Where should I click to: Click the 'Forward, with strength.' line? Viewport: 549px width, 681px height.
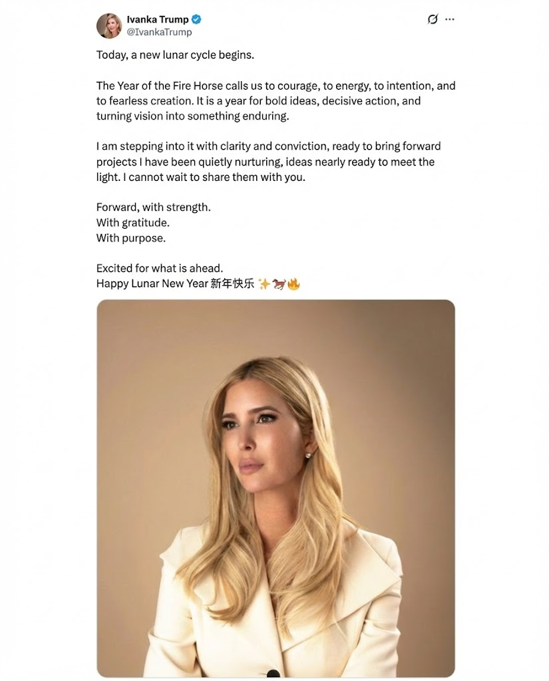click(x=154, y=207)
